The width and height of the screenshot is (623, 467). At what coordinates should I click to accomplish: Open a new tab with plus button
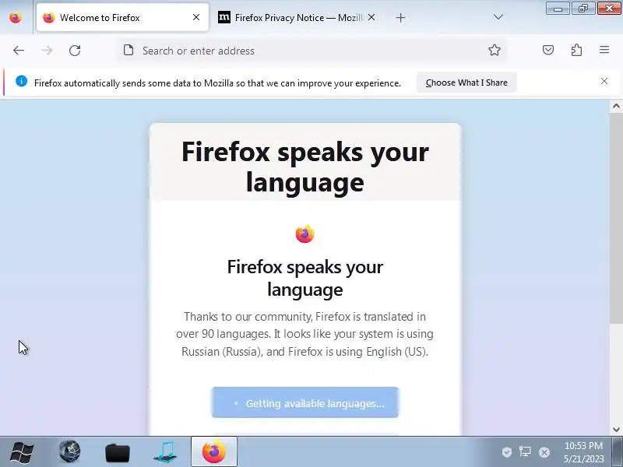pyautogui.click(x=400, y=17)
